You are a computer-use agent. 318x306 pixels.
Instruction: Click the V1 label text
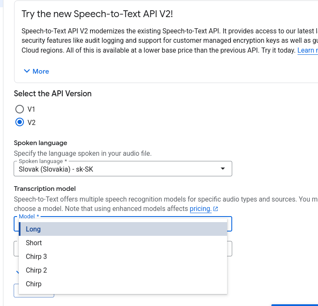tap(31, 109)
